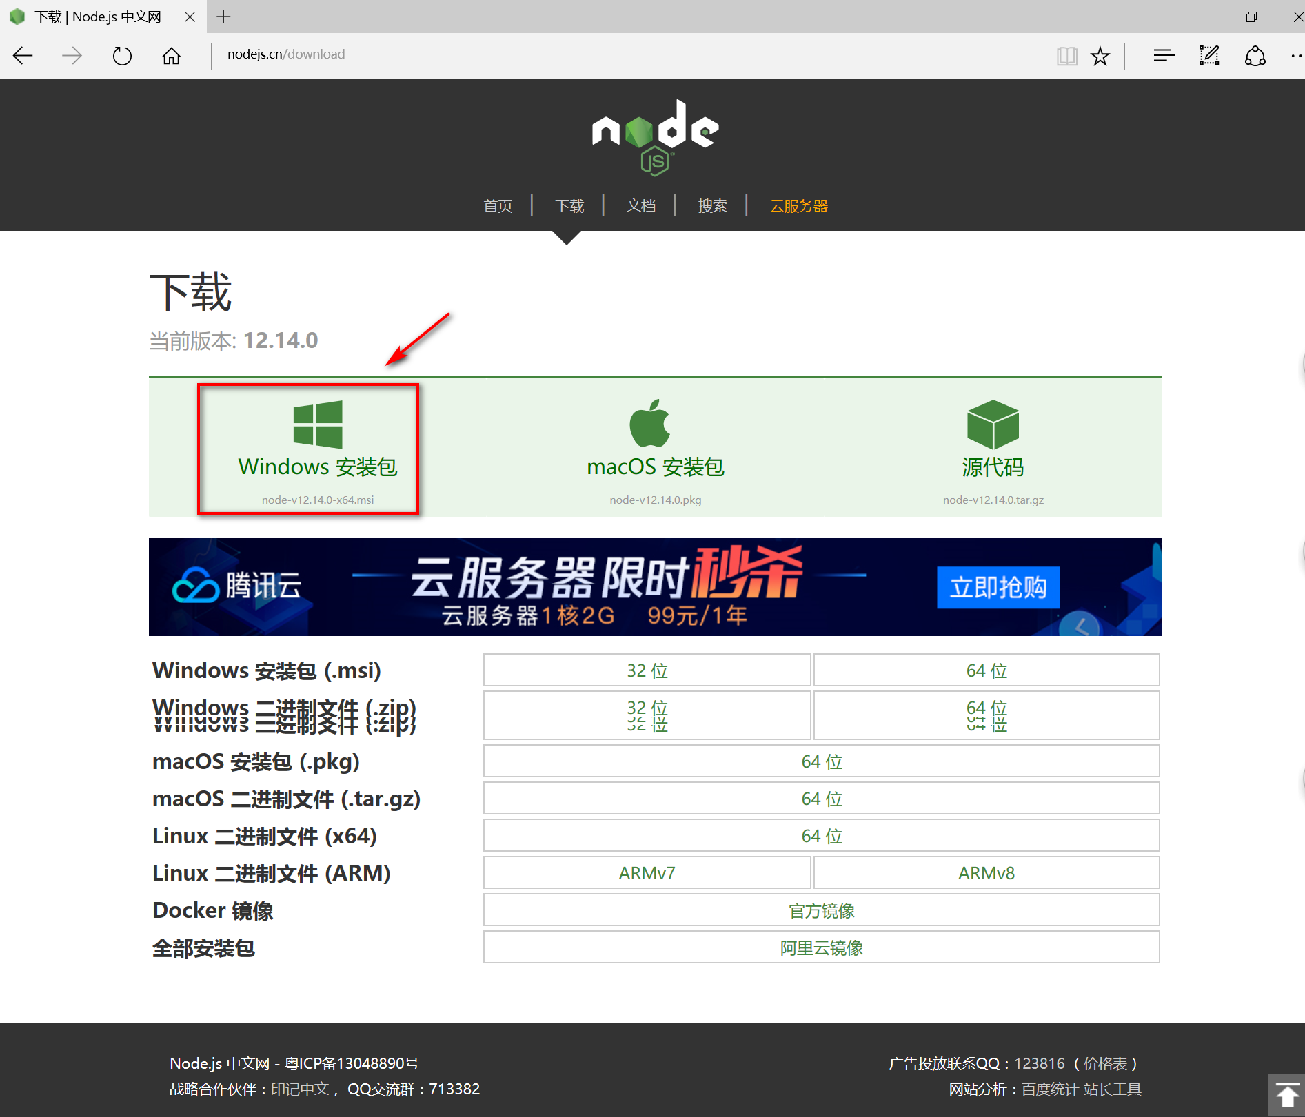Open 搜索 navigation item

pyautogui.click(x=712, y=206)
